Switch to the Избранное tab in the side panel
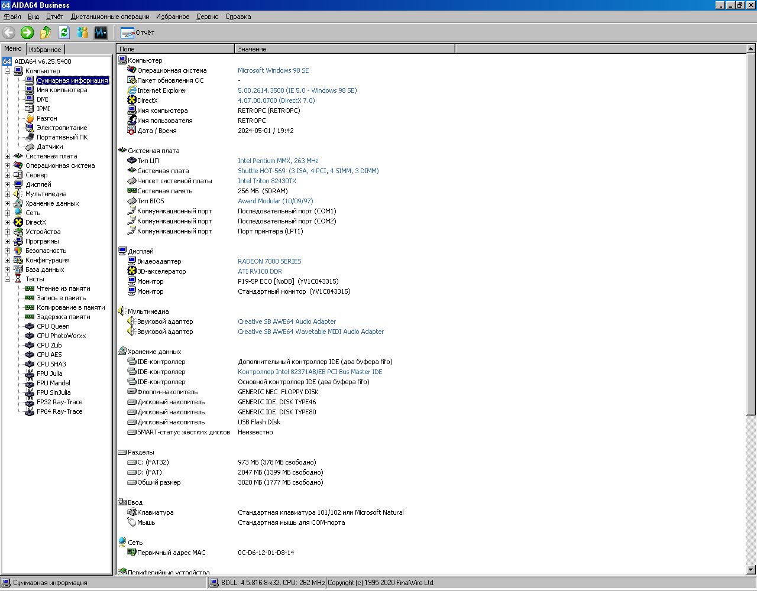This screenshot has height=591, width=757. point(45,50)
